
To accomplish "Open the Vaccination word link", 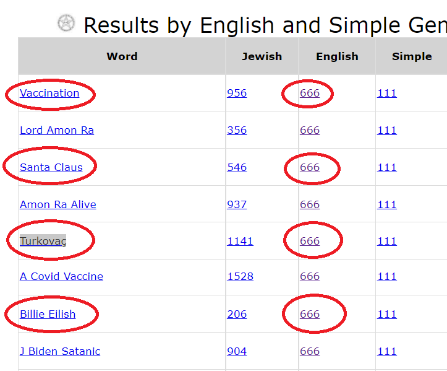I will point(49,93).
